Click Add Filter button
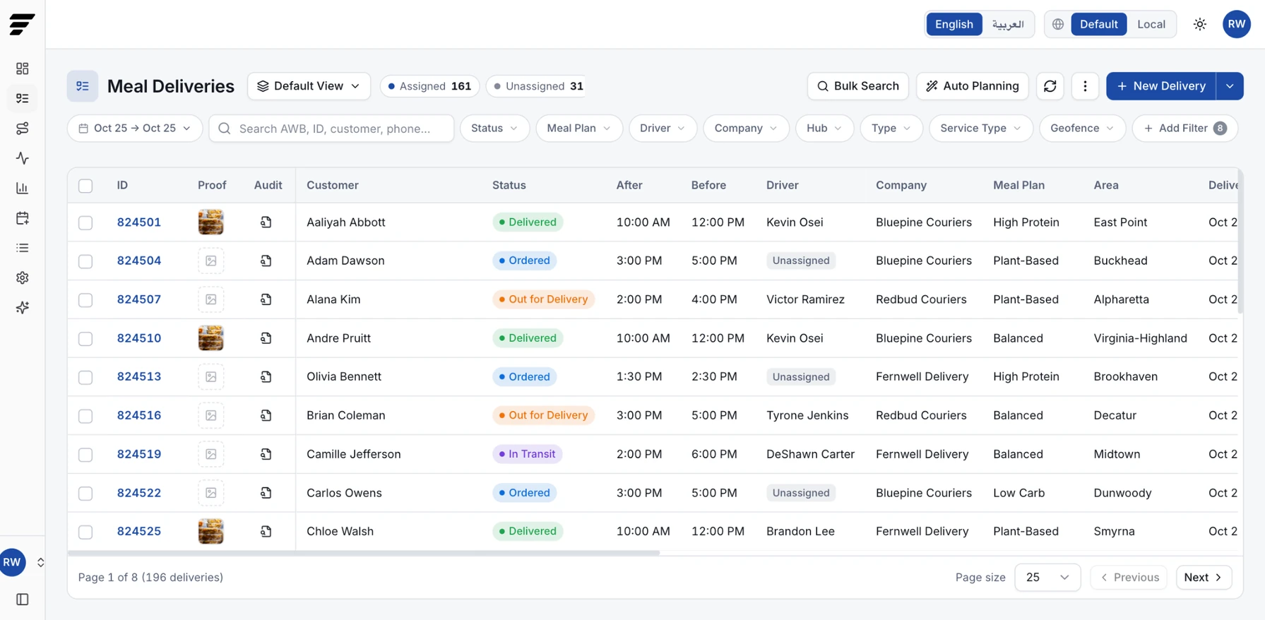The height and width of the screenshot is (620, 1265). coord(1185,129)
